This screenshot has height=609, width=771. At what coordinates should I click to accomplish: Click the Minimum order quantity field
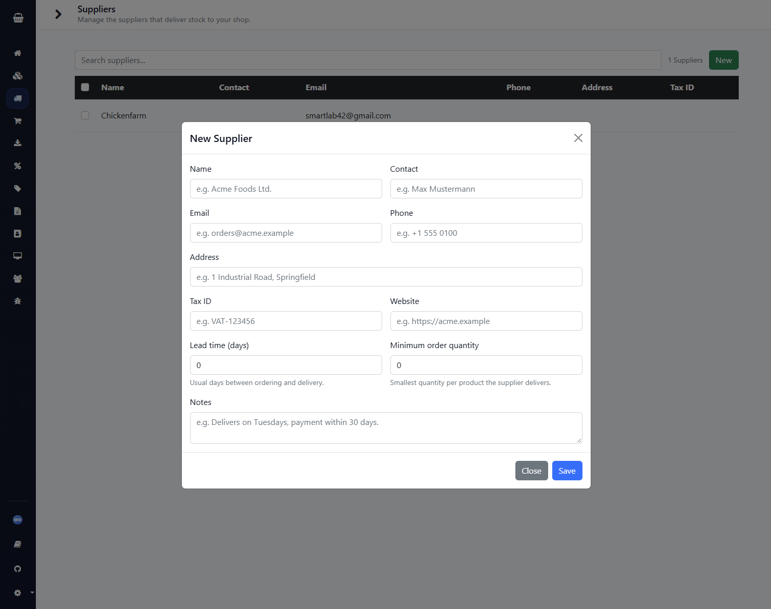click(x=486, y=365)
